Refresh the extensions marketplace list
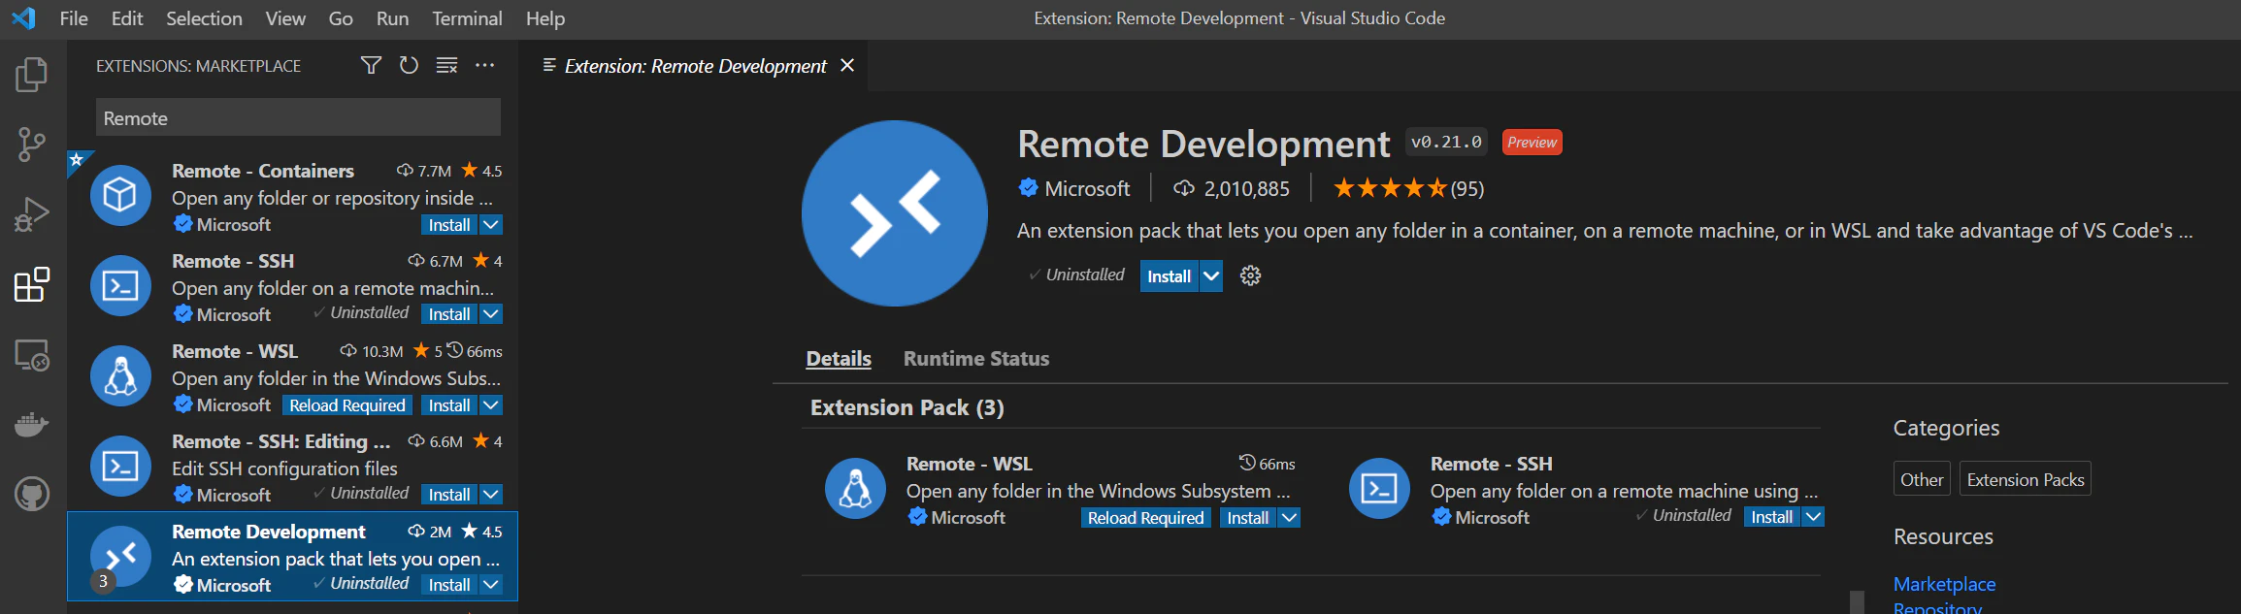 coord(409,65)
